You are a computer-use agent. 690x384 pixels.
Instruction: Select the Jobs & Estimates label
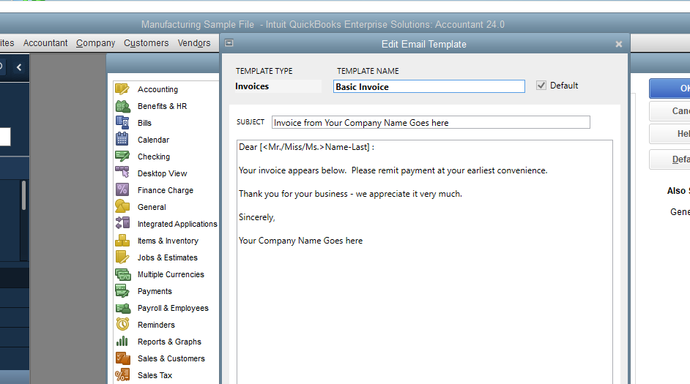point(168,257)
